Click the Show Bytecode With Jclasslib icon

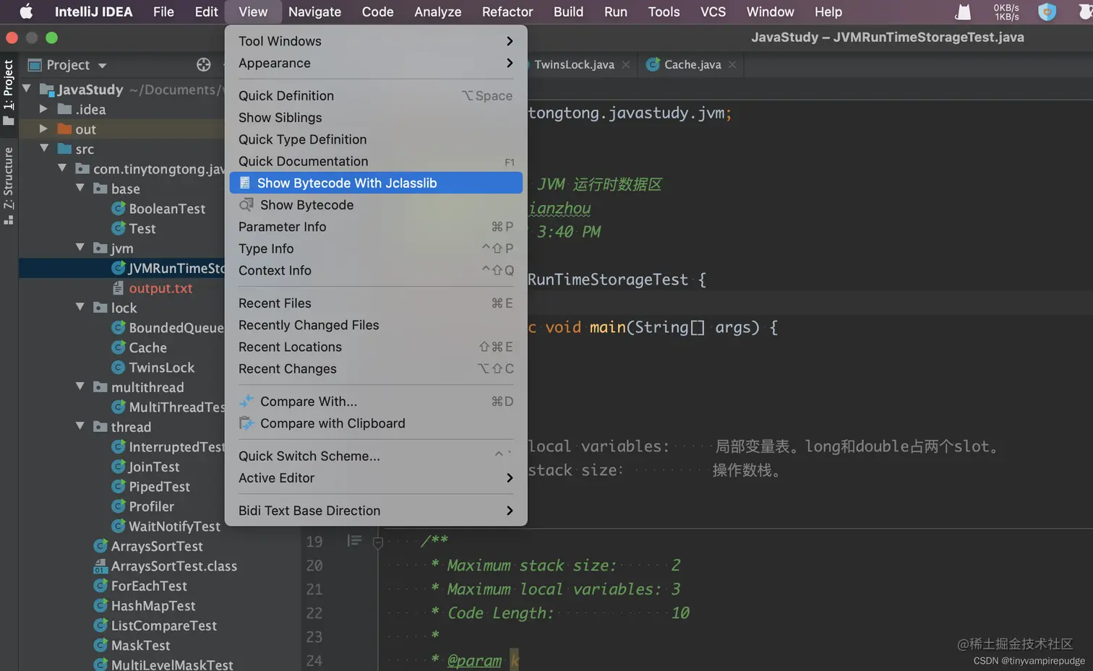(x=245, y=183)
